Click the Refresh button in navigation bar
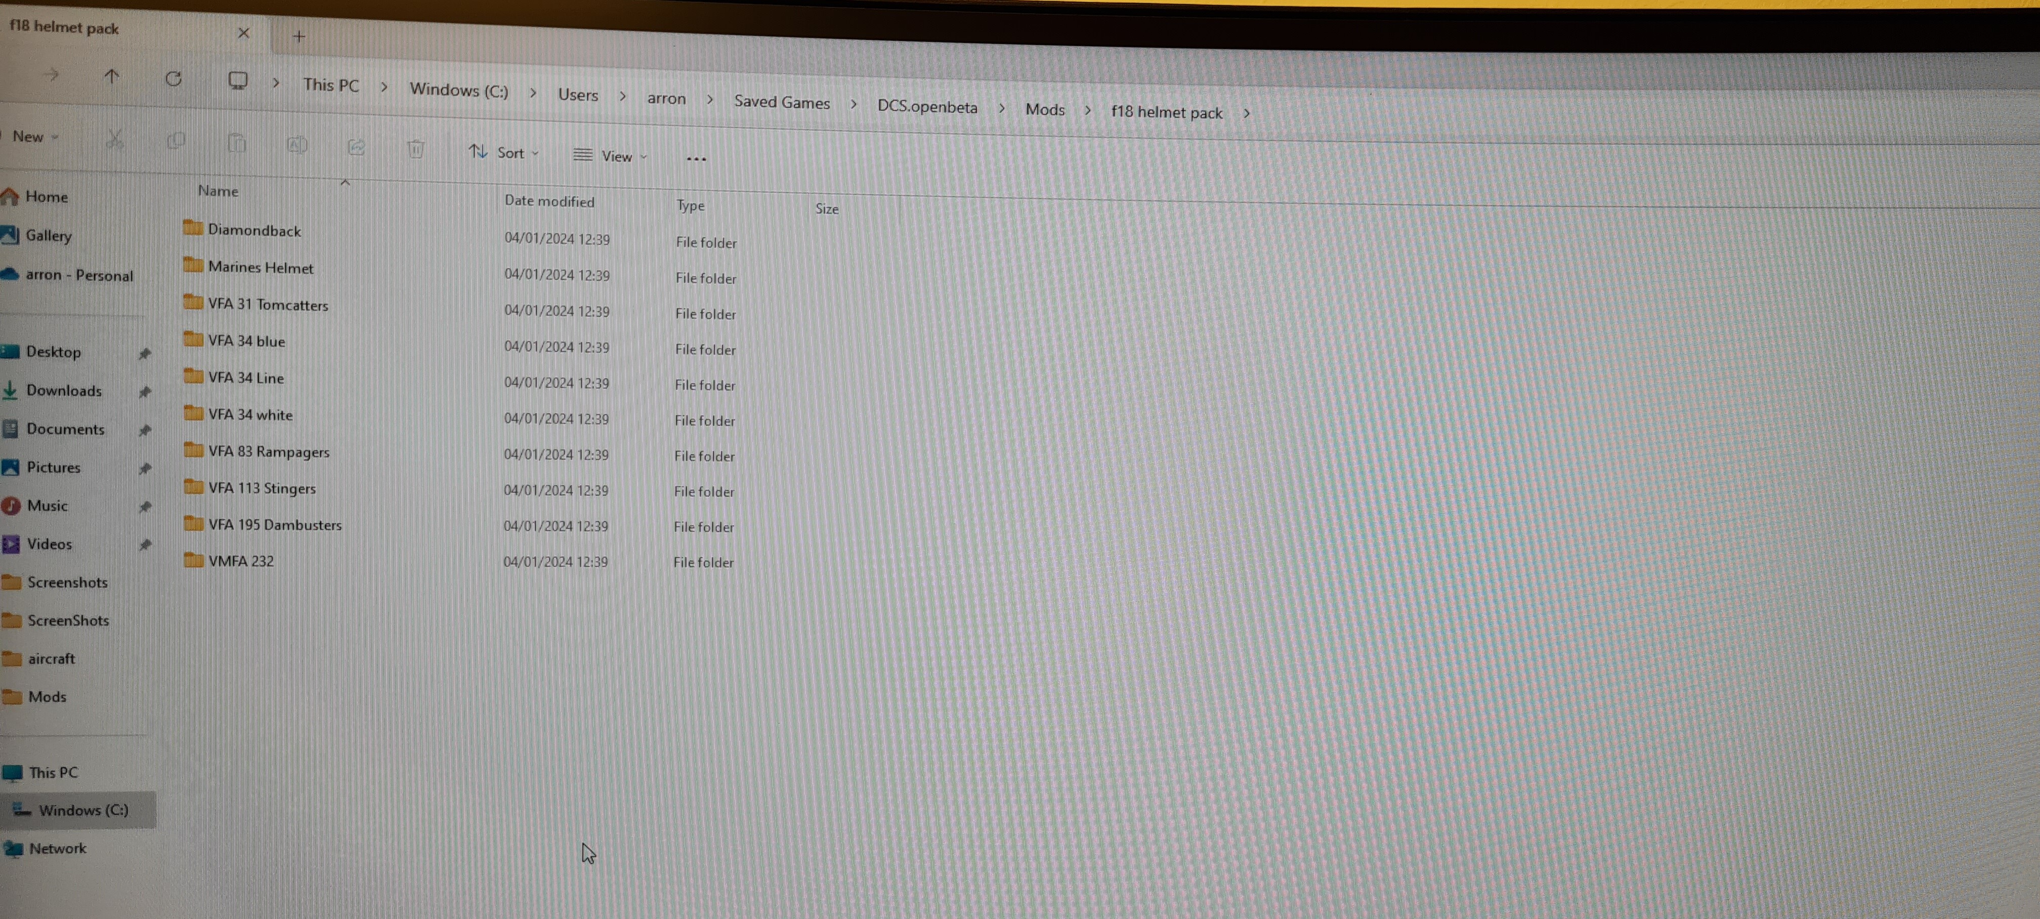The width and height of the screenshot is (2040, 919). (x=174, y=78)
